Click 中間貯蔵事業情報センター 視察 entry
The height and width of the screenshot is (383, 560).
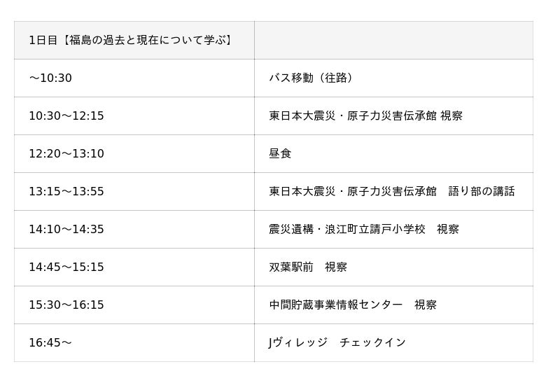[393, 305]
